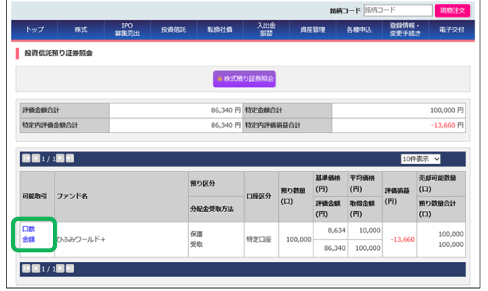Open the 資産管理 menu item
Screen dimensions: 488x291
click(313, 30)
